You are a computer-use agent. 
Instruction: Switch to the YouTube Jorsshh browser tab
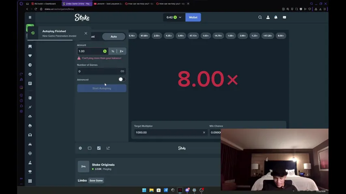click(108, 4)
